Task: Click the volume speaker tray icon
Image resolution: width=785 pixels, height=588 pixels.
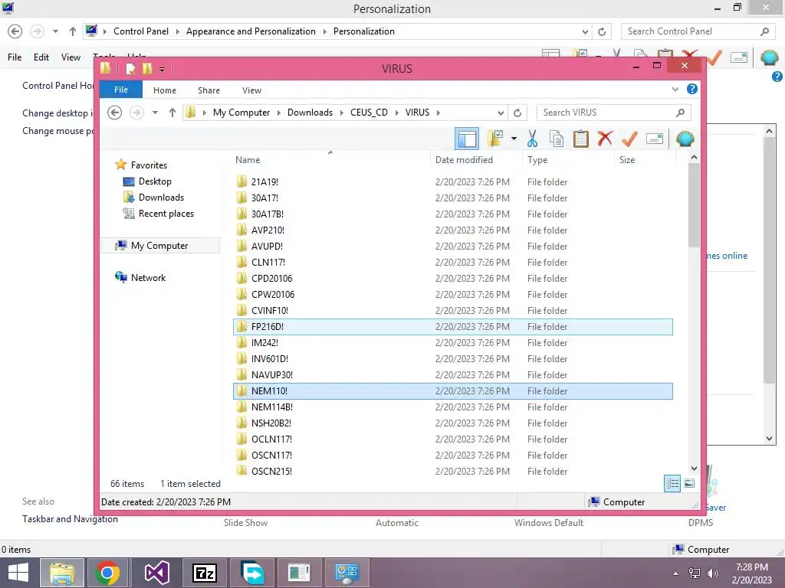Action: click(712, 573)
